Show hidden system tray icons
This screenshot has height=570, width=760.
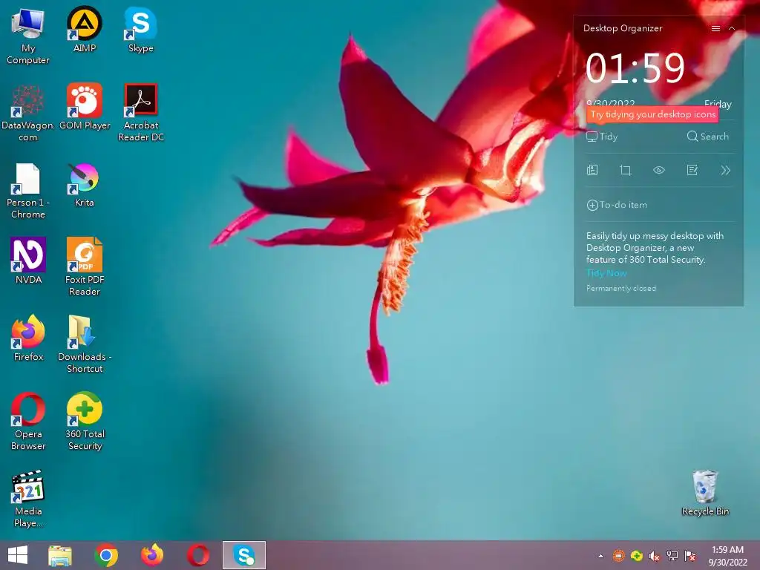601,557
